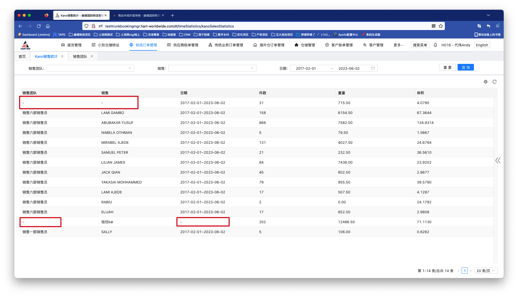Click the browser home icon
Screen dimensions: 518x297
tap(48, 26)
